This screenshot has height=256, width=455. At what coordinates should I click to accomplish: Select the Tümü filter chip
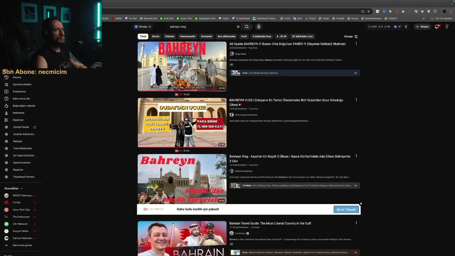click(143, 36)
